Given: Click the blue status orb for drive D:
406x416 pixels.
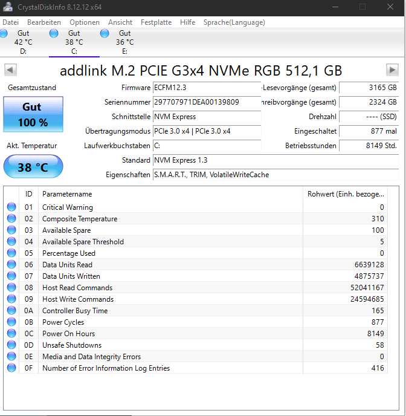Looking at the screenshot, I should [4, 33].
